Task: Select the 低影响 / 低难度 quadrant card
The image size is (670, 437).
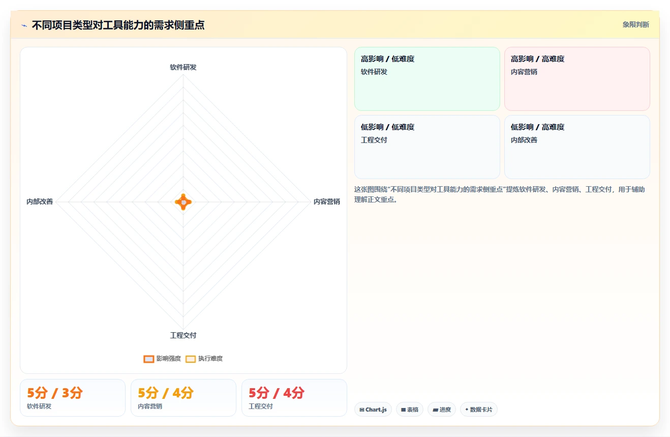Action: 427,147
